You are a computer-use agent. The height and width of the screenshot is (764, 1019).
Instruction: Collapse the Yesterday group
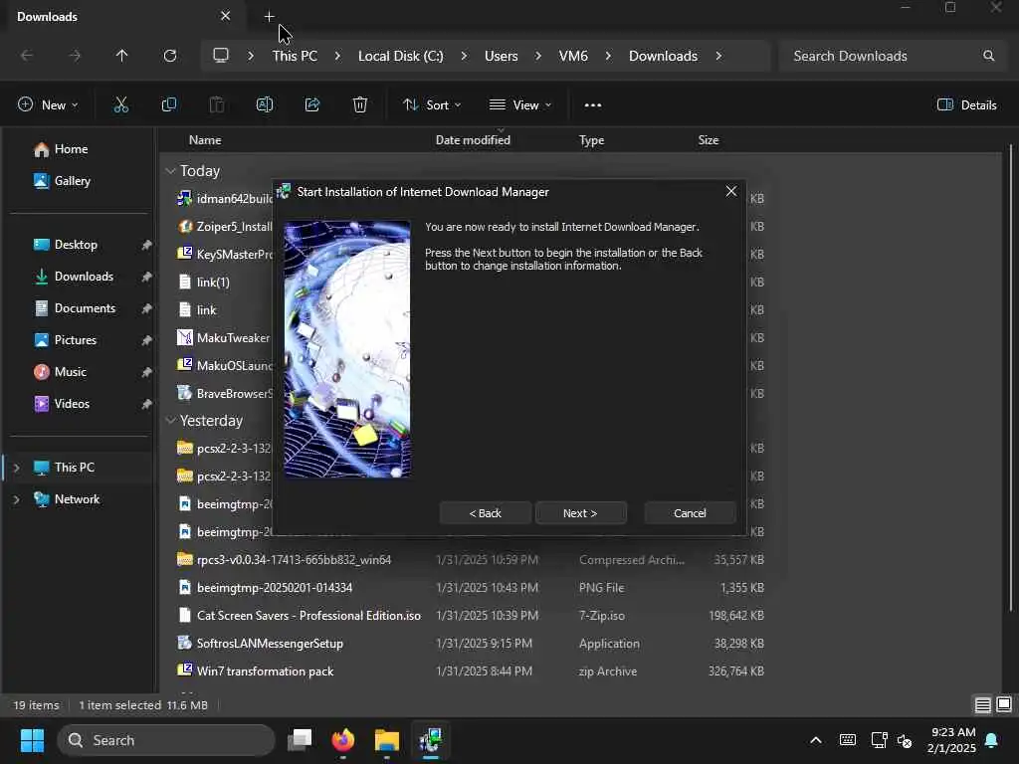pos(170,421)
